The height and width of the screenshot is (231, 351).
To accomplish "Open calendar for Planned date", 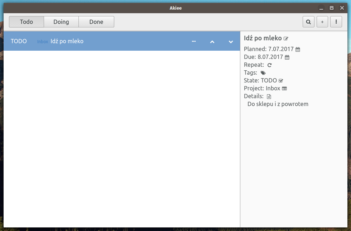I will (298, 49).
